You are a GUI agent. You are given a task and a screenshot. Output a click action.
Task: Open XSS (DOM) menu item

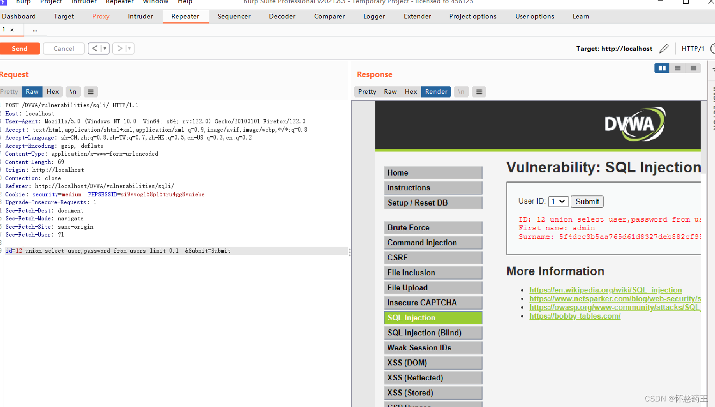[x=433, y=363]
